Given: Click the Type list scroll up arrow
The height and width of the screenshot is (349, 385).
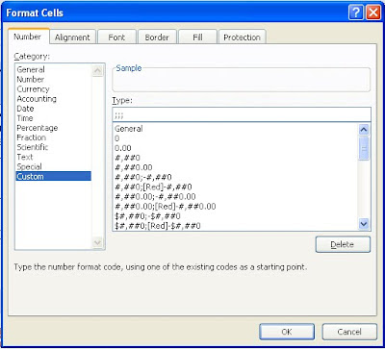Looking at the screenshot, I should pos(364,130).
